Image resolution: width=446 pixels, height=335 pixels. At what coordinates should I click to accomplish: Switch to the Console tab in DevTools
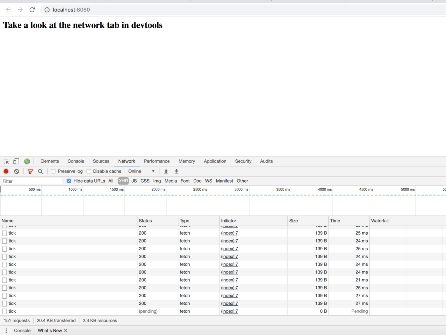(x=76, y=161)
